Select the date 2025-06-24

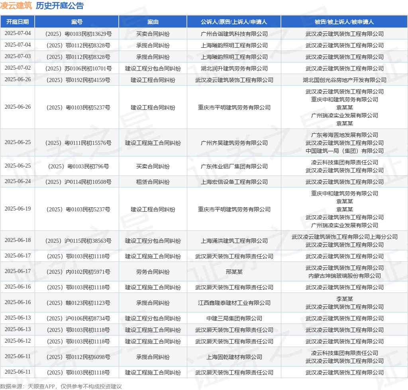[18, 181]
